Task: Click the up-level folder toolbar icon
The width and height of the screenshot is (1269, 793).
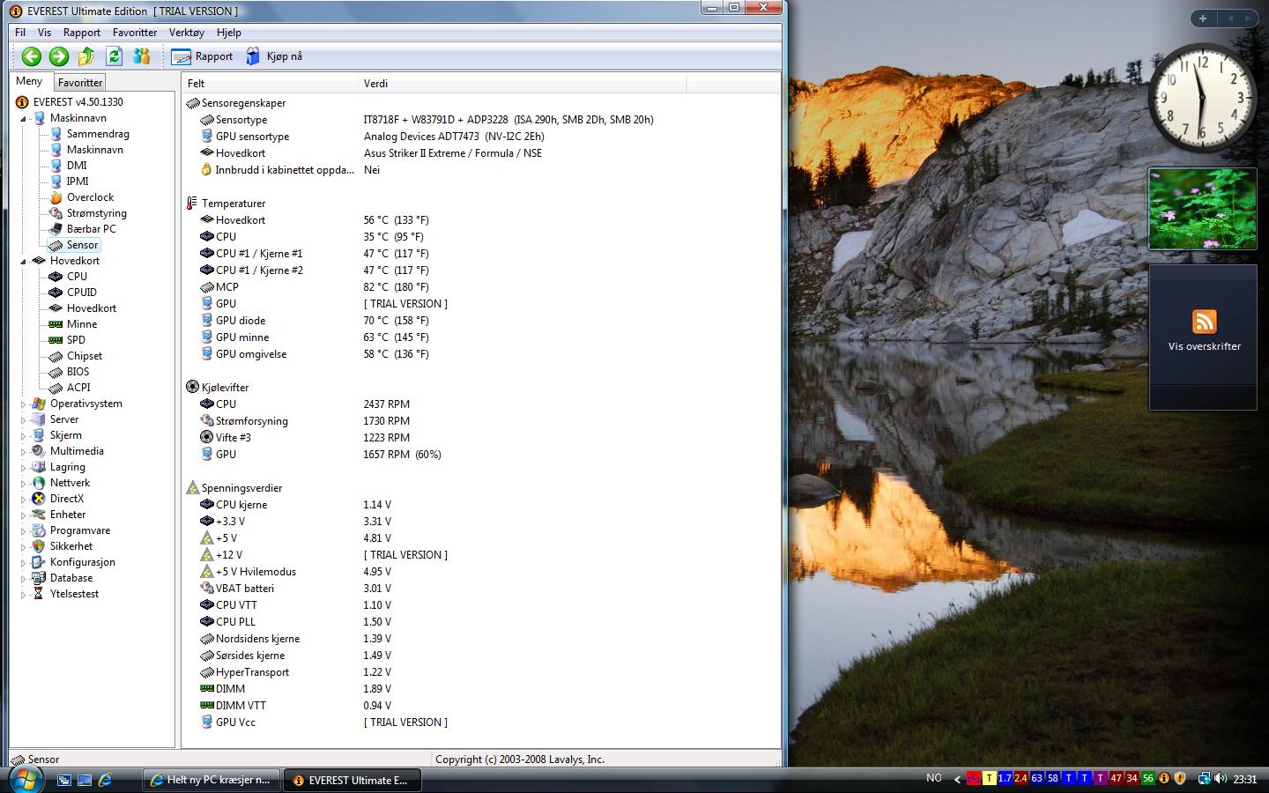Action: point(86,56)
